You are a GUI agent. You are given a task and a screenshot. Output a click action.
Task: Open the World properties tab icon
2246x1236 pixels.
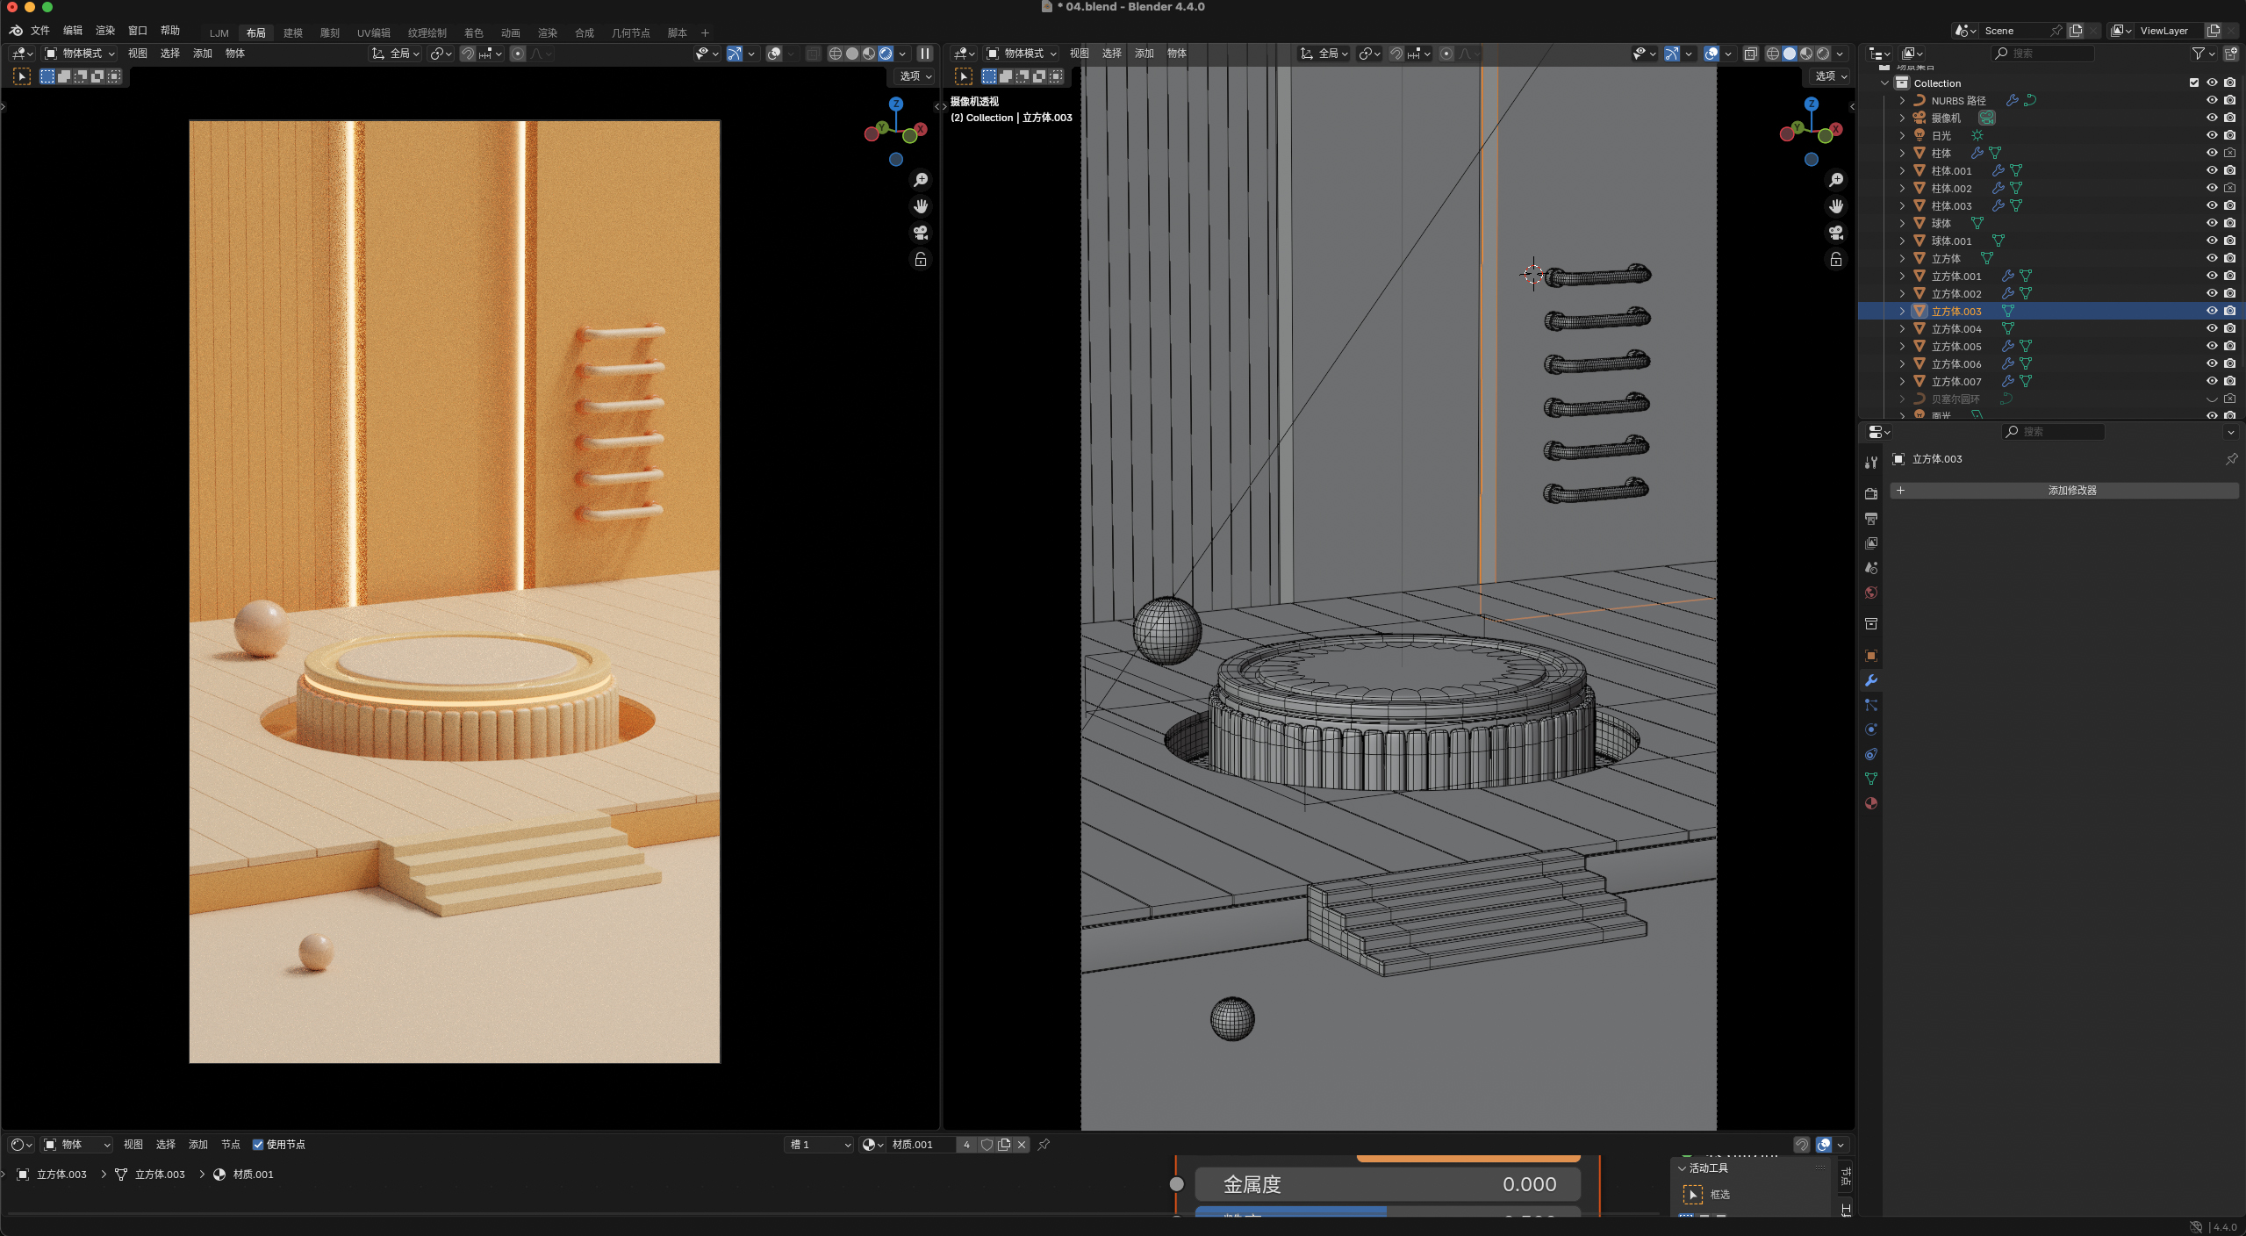tap(1871, 593)
